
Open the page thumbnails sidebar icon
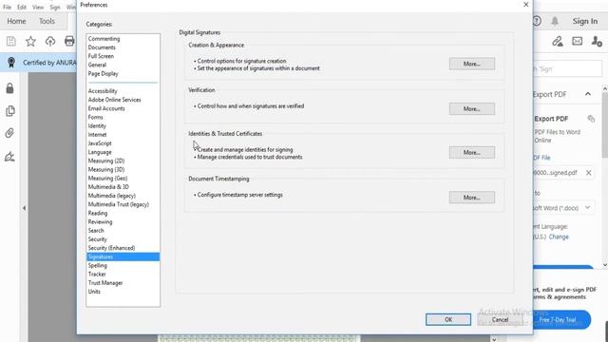[x=10, y=111]
